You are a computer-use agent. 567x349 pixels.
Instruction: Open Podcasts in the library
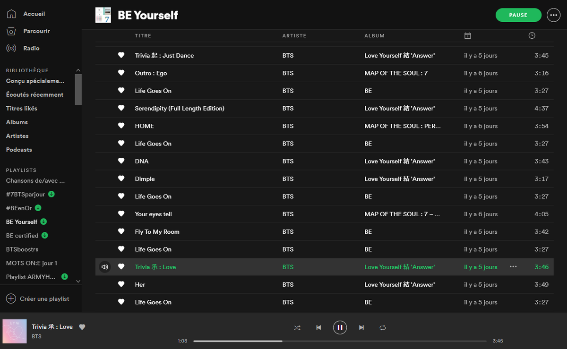coord(19,149)
